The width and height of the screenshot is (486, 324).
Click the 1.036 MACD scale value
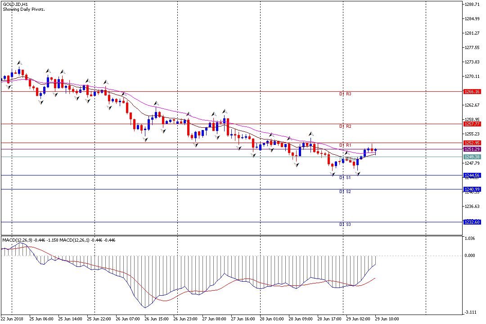pos(470,238)
